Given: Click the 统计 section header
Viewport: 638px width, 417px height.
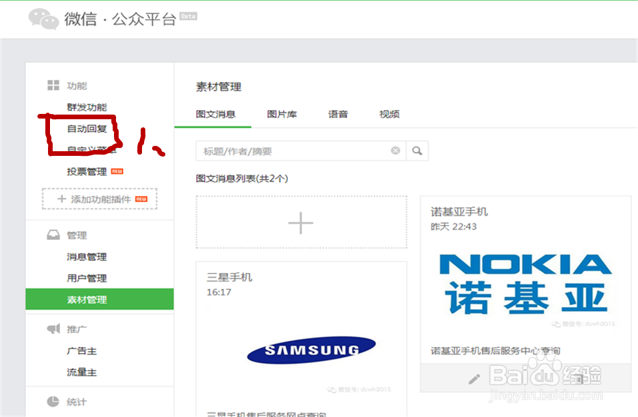Looking at the screenshot, I should (77, 402).
